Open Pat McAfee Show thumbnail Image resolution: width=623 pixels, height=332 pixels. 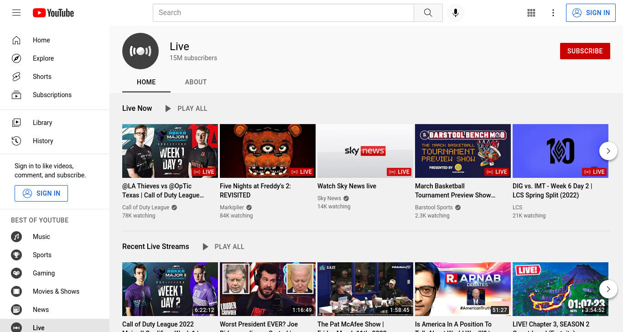click(365, 289)
